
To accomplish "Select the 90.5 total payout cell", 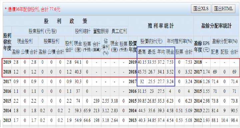I will click(234, 111).
